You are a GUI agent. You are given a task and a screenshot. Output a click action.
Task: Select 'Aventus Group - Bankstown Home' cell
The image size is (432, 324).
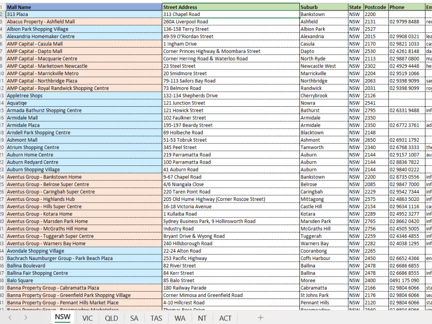[84, 177]
